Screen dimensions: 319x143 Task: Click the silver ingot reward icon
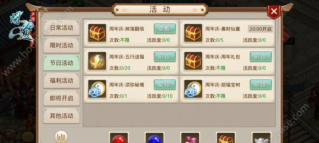pyautogui.click(x=262, y=138)
